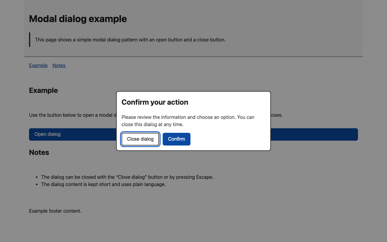
Task: Click the Example section heading
Action: tap(43, 90)
